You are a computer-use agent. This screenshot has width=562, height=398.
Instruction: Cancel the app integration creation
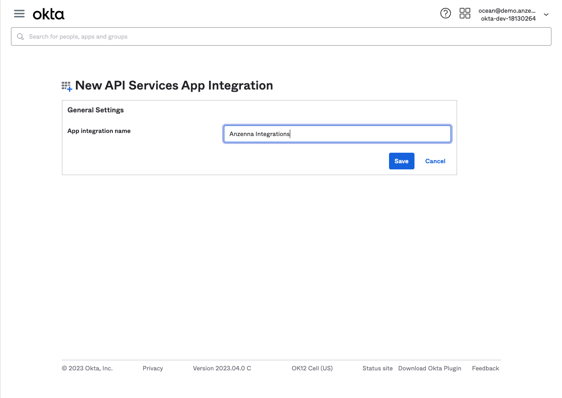pos(435,161)
